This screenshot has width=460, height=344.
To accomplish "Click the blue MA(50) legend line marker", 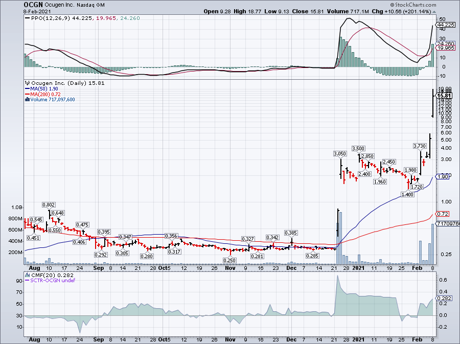I will [x=27, y=89].
